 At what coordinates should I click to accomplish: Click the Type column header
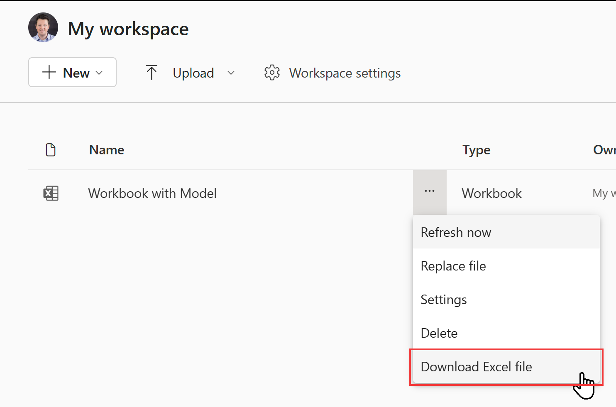[x=476, y=150]
